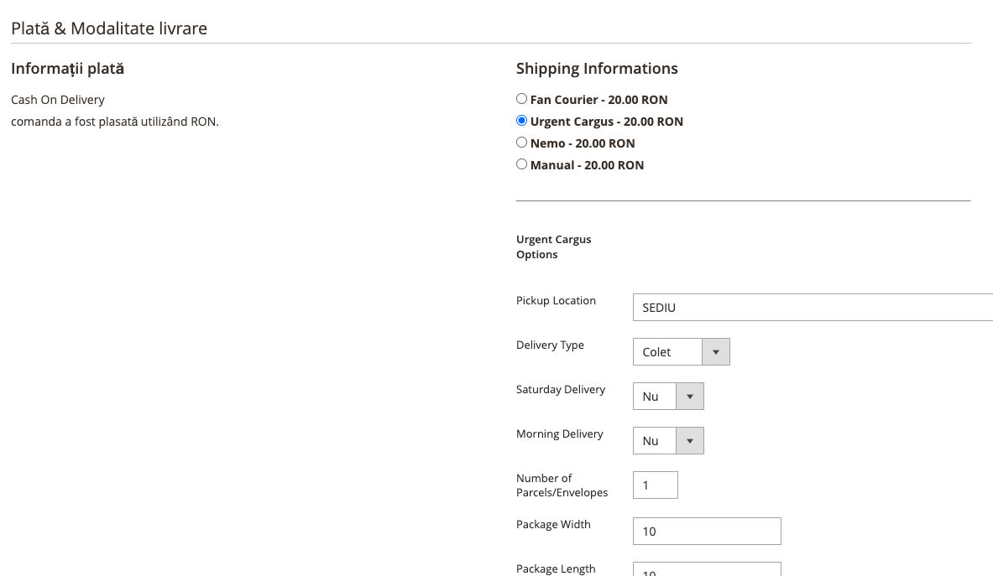993x576 pixels.
Task: Click the Urgent Cargus - 20.00 RON label
Action: pos(607,122)
